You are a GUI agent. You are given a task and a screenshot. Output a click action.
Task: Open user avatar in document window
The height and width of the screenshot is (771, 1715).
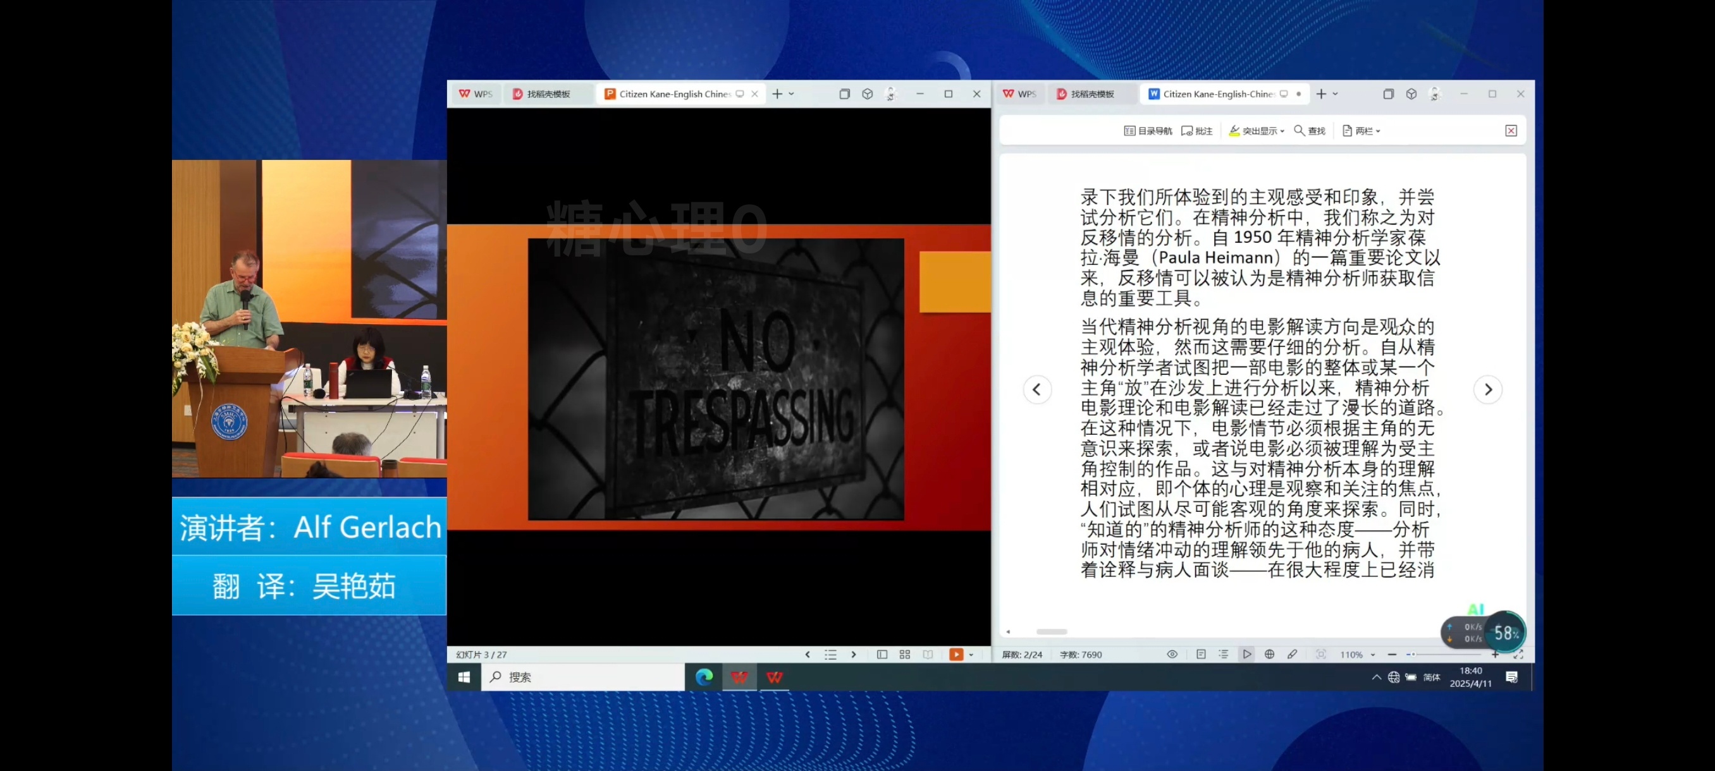pyautogui.click(x=1434, y=94)
